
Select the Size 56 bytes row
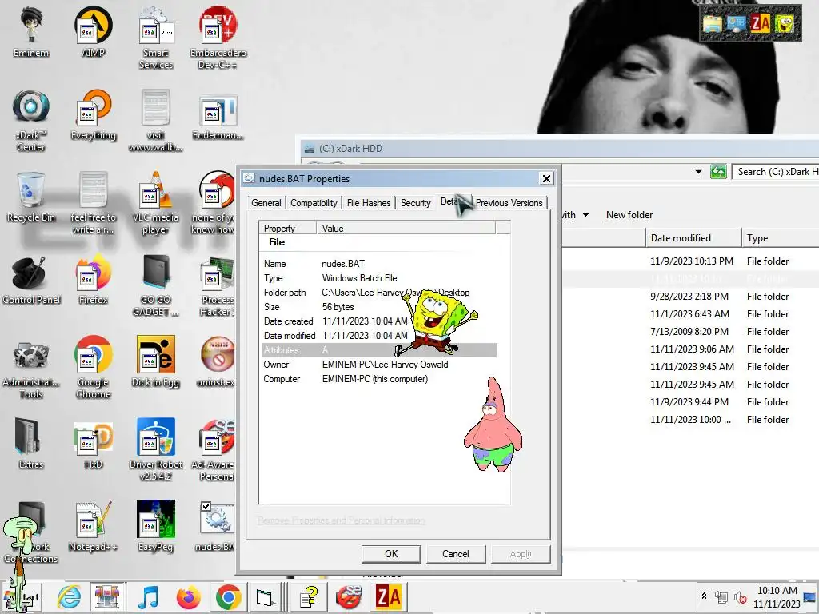tap(379, 307)
